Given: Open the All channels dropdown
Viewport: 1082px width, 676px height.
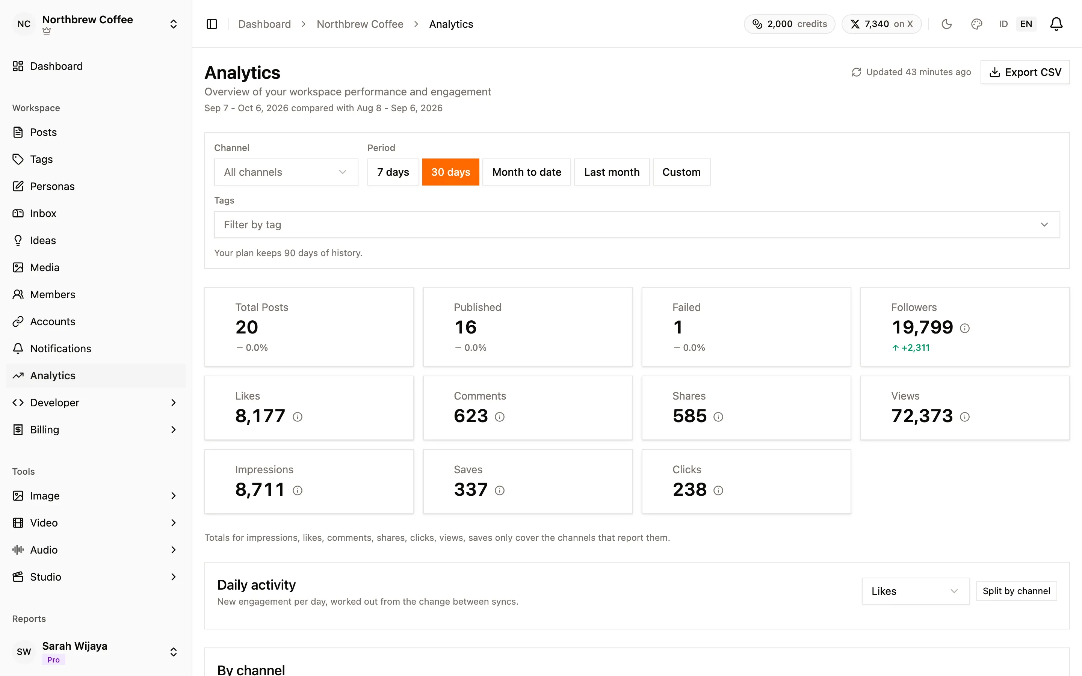Looking at the screenshot, I should [x=286, y=172].
